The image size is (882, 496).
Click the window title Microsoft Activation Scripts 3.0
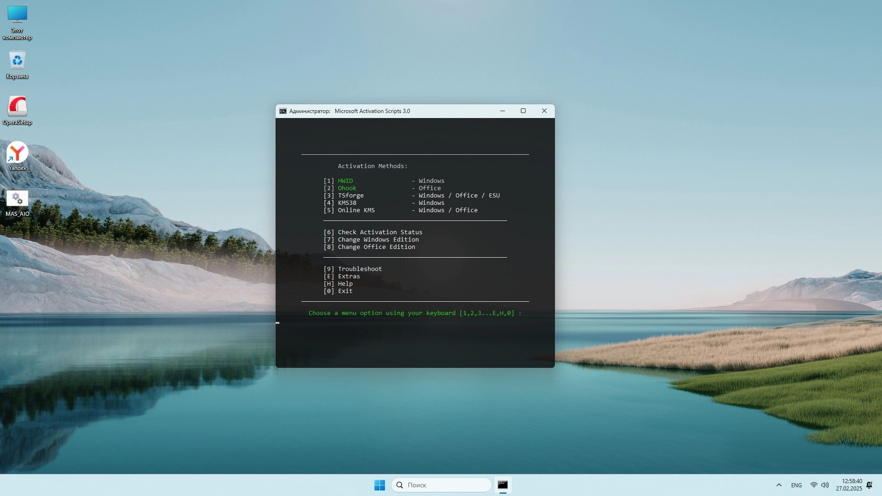(372, 111)
